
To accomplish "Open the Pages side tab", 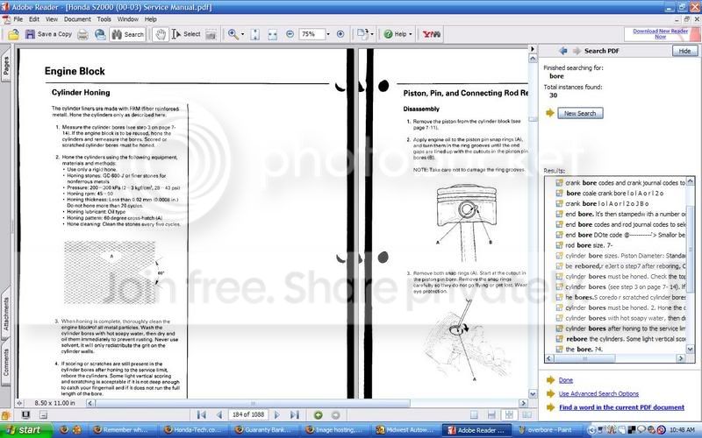I will click(6, 65).
